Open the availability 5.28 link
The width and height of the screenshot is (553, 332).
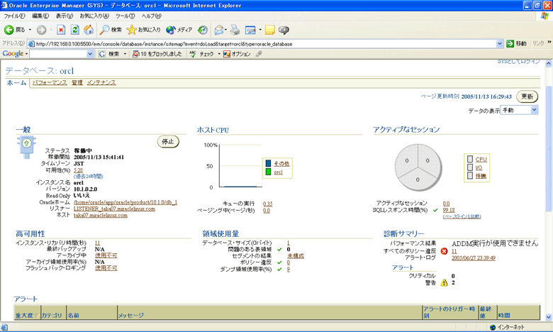pyautogui.click(x=78, y=170)
